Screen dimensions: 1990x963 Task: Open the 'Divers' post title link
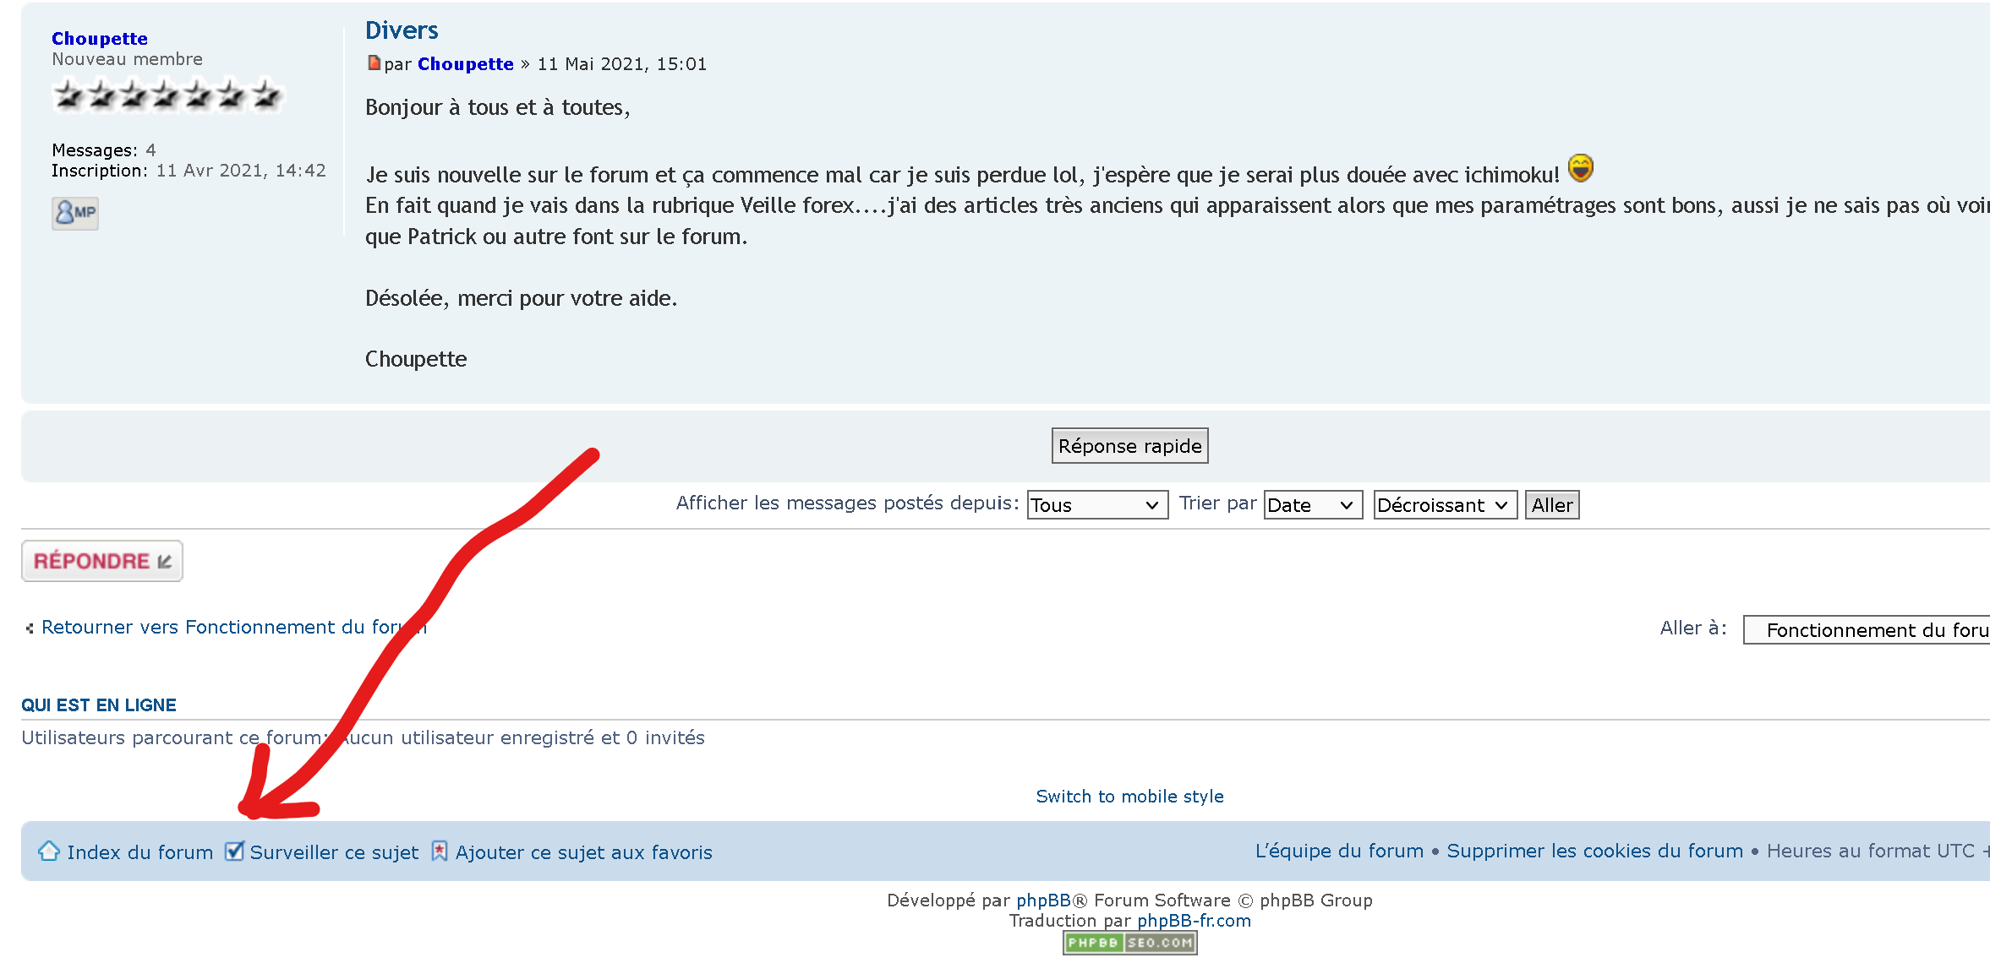click(402, 30)
